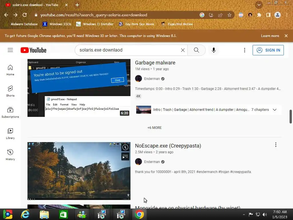Open the YouTube hamburger guide menu
293x220 pixels.
[10, 50]
